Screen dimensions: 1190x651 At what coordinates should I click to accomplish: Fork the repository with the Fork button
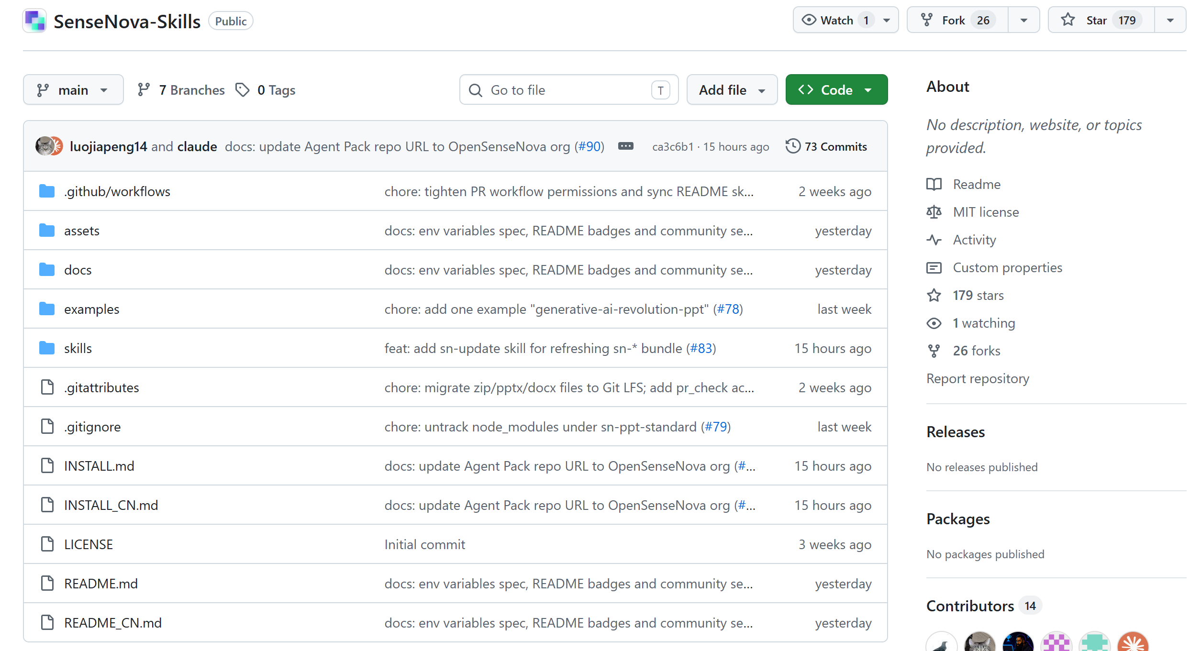[x=958, y=20]
